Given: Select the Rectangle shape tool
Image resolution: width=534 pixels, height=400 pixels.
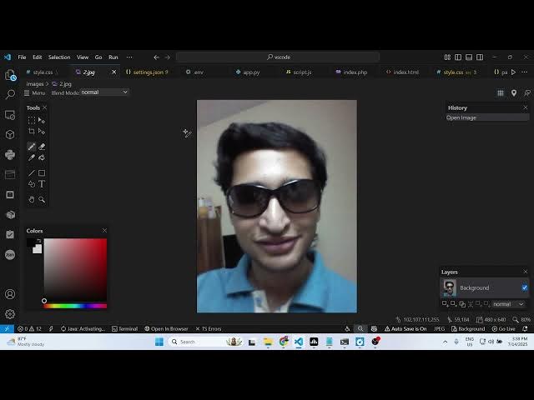Looking at the screenshot, I should tap(42, 172).
